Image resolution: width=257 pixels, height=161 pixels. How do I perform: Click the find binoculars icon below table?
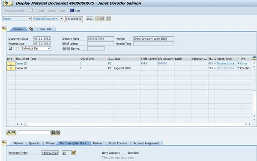[x=53, y=133]
